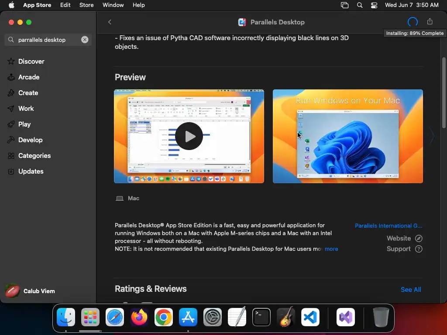The height and width of the screenshot is (335, 447).
Task: Open GarageBand from the Dock
Action: coord(286,317)
